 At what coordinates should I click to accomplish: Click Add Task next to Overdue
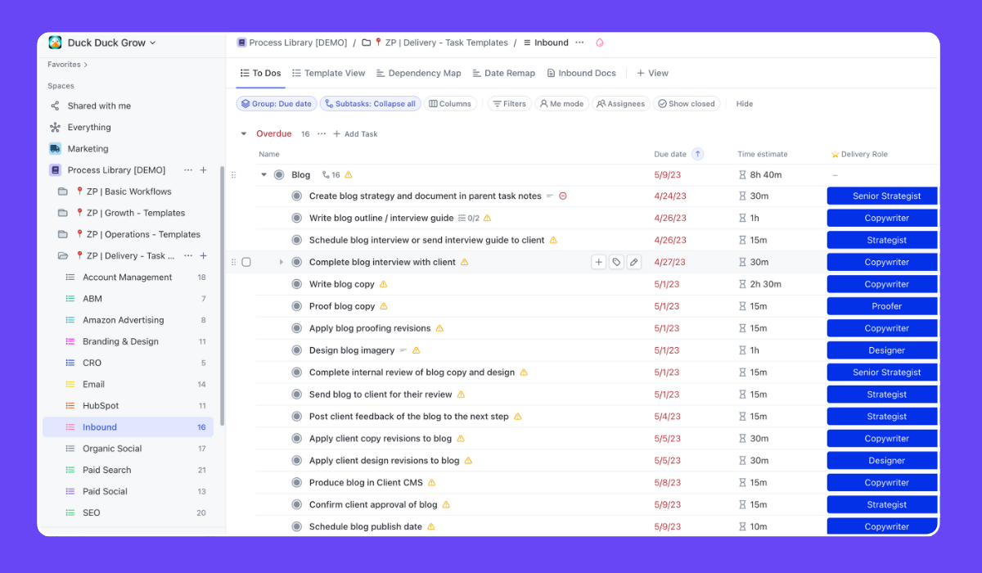click(x=355, y=133)
